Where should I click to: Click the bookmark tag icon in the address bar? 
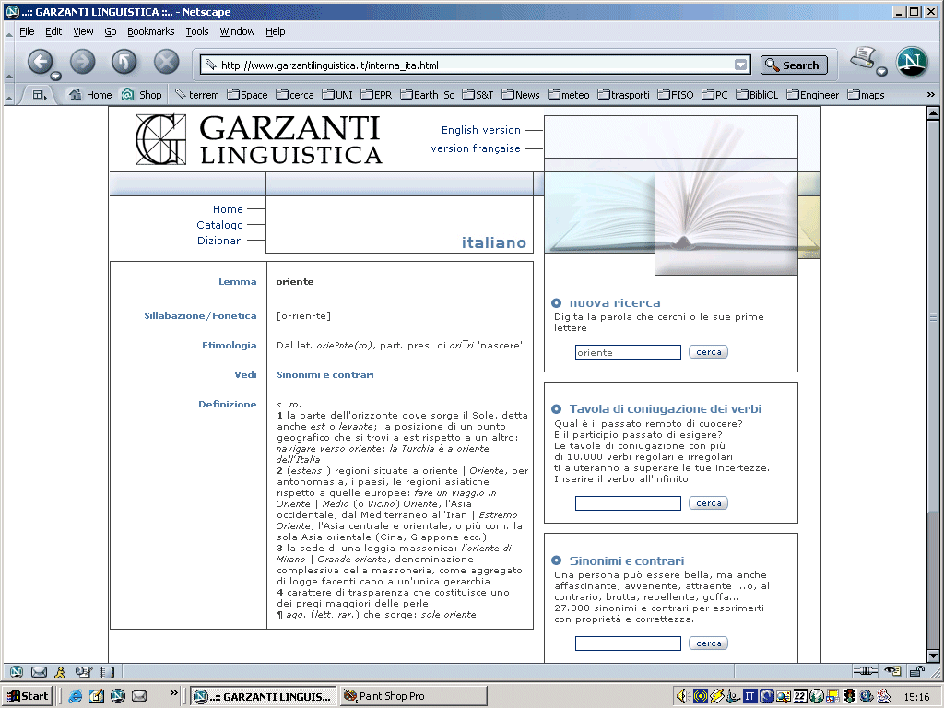(x=210, y=65)
